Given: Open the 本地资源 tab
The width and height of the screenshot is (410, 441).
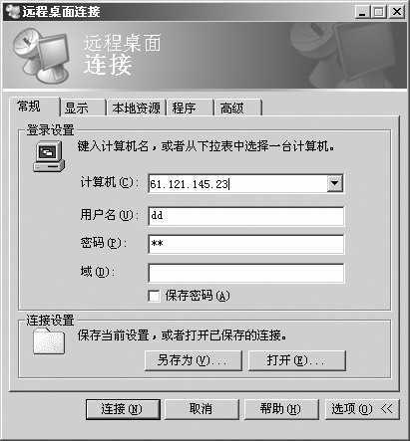Looking at the screenshot, I should (x=136, y=108).
